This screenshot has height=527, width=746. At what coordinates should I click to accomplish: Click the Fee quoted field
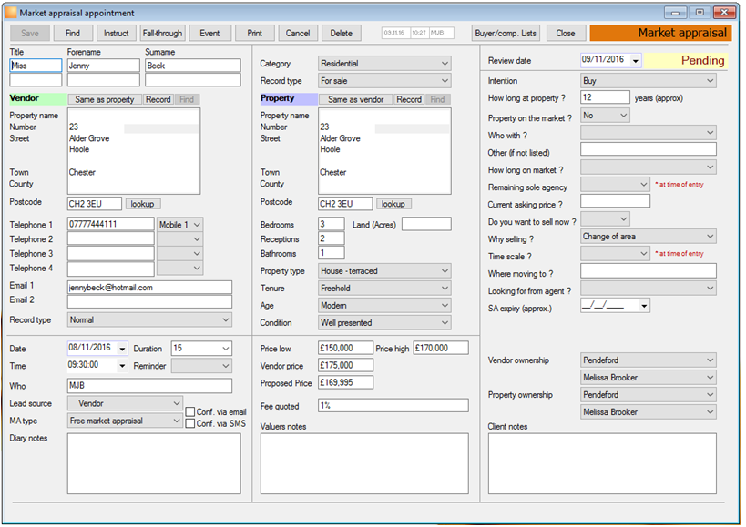pos(393,405)
